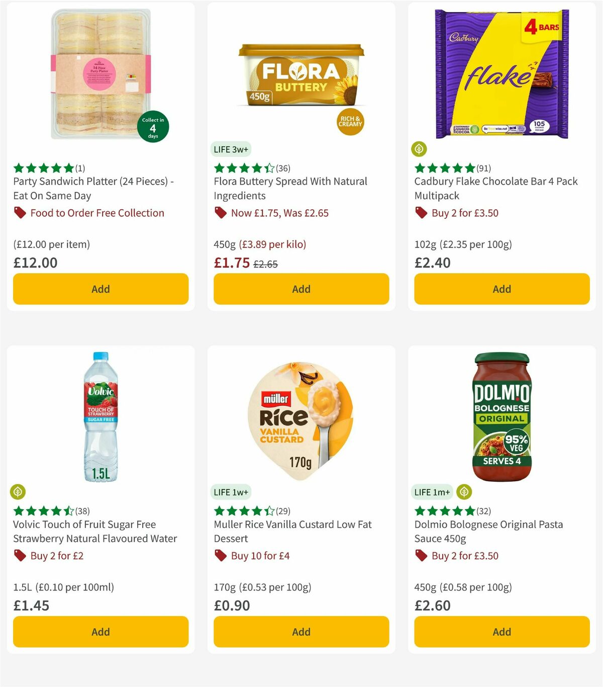
Task: Click the tag icon next to 'Food to Order Free Collection'
Action: (19, 213)
